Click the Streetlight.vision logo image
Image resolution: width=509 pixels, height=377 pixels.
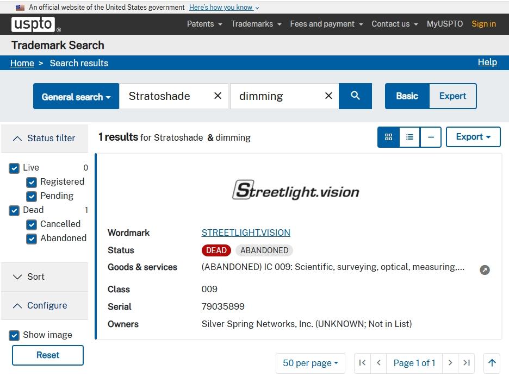tap(296, 190)
